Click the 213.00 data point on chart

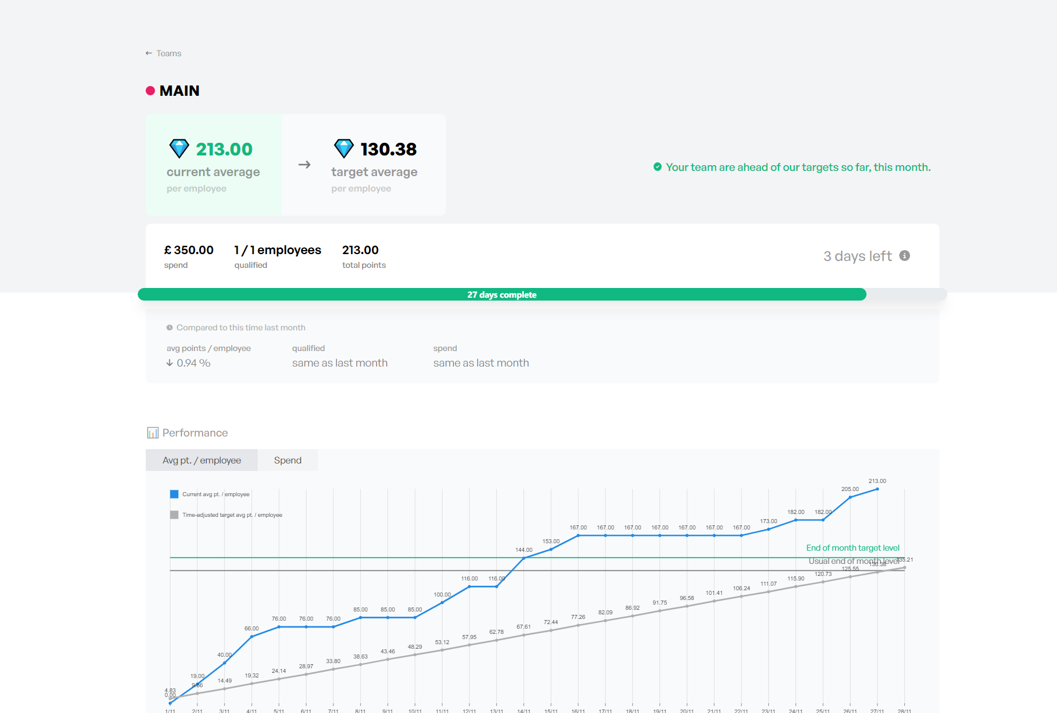(x=877, y=489)
